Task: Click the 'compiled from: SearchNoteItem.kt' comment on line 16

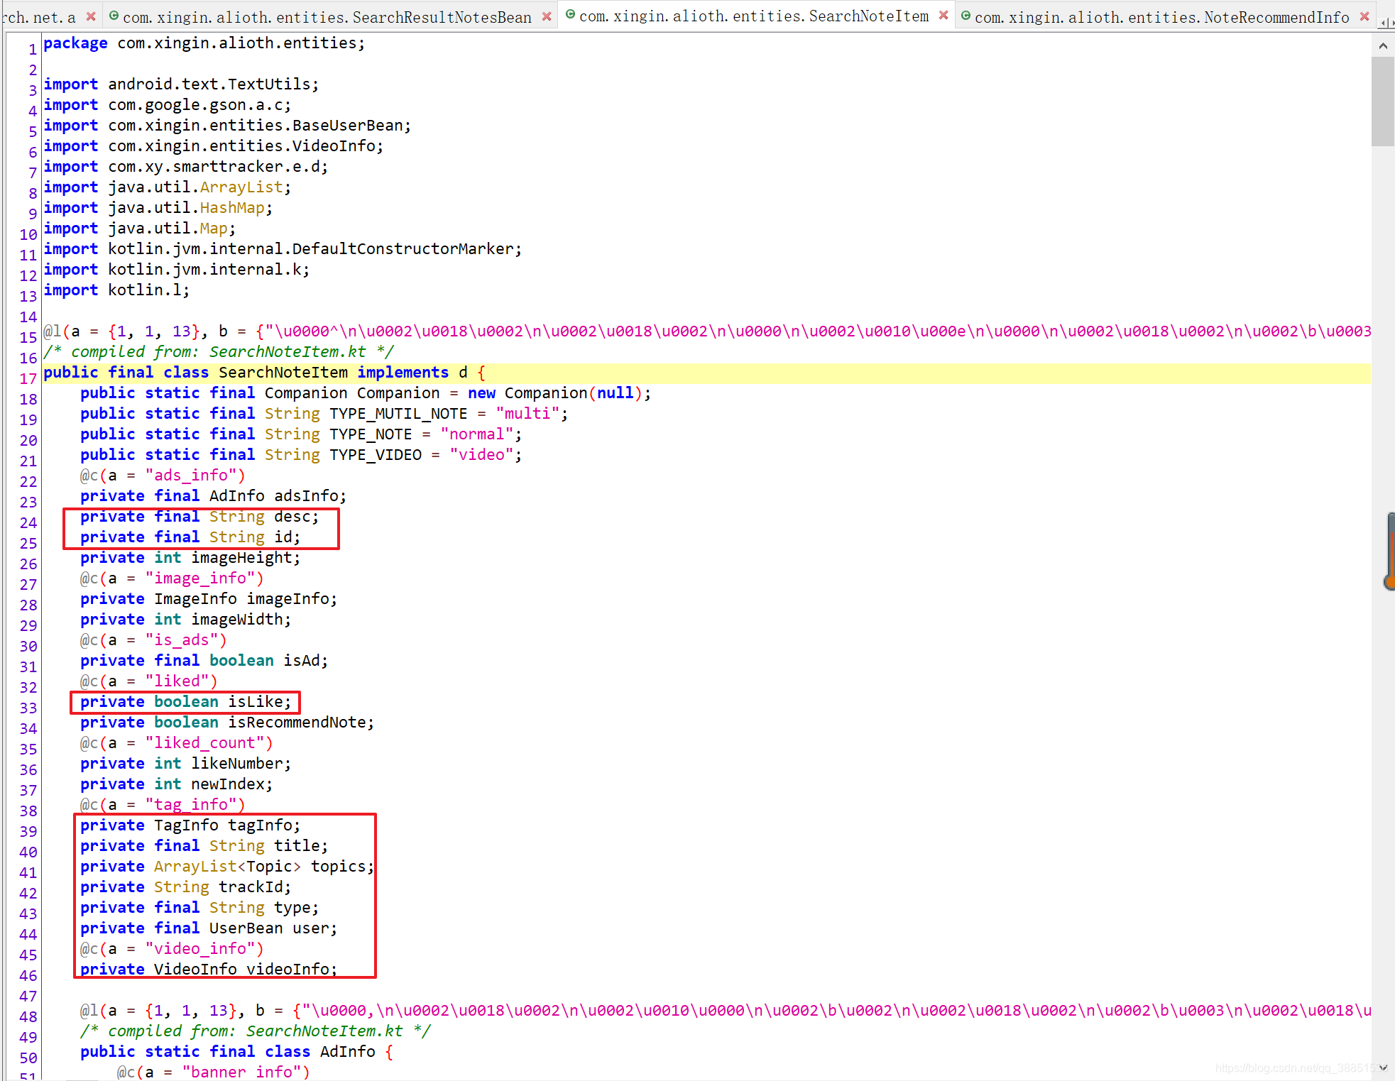Action: point(219,352)
